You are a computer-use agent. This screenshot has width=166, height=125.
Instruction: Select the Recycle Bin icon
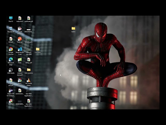[11, 29]
